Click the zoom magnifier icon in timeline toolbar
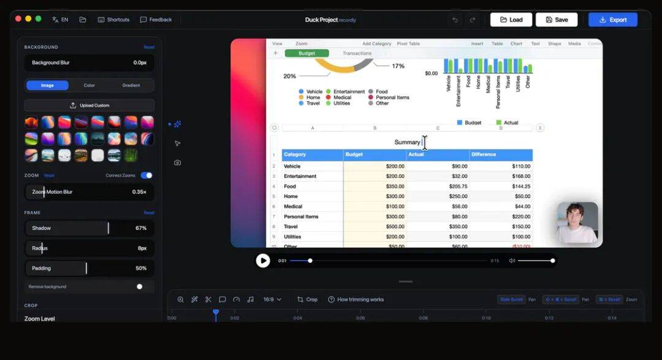Screen dimensions: 662x360 coord(180,299)
